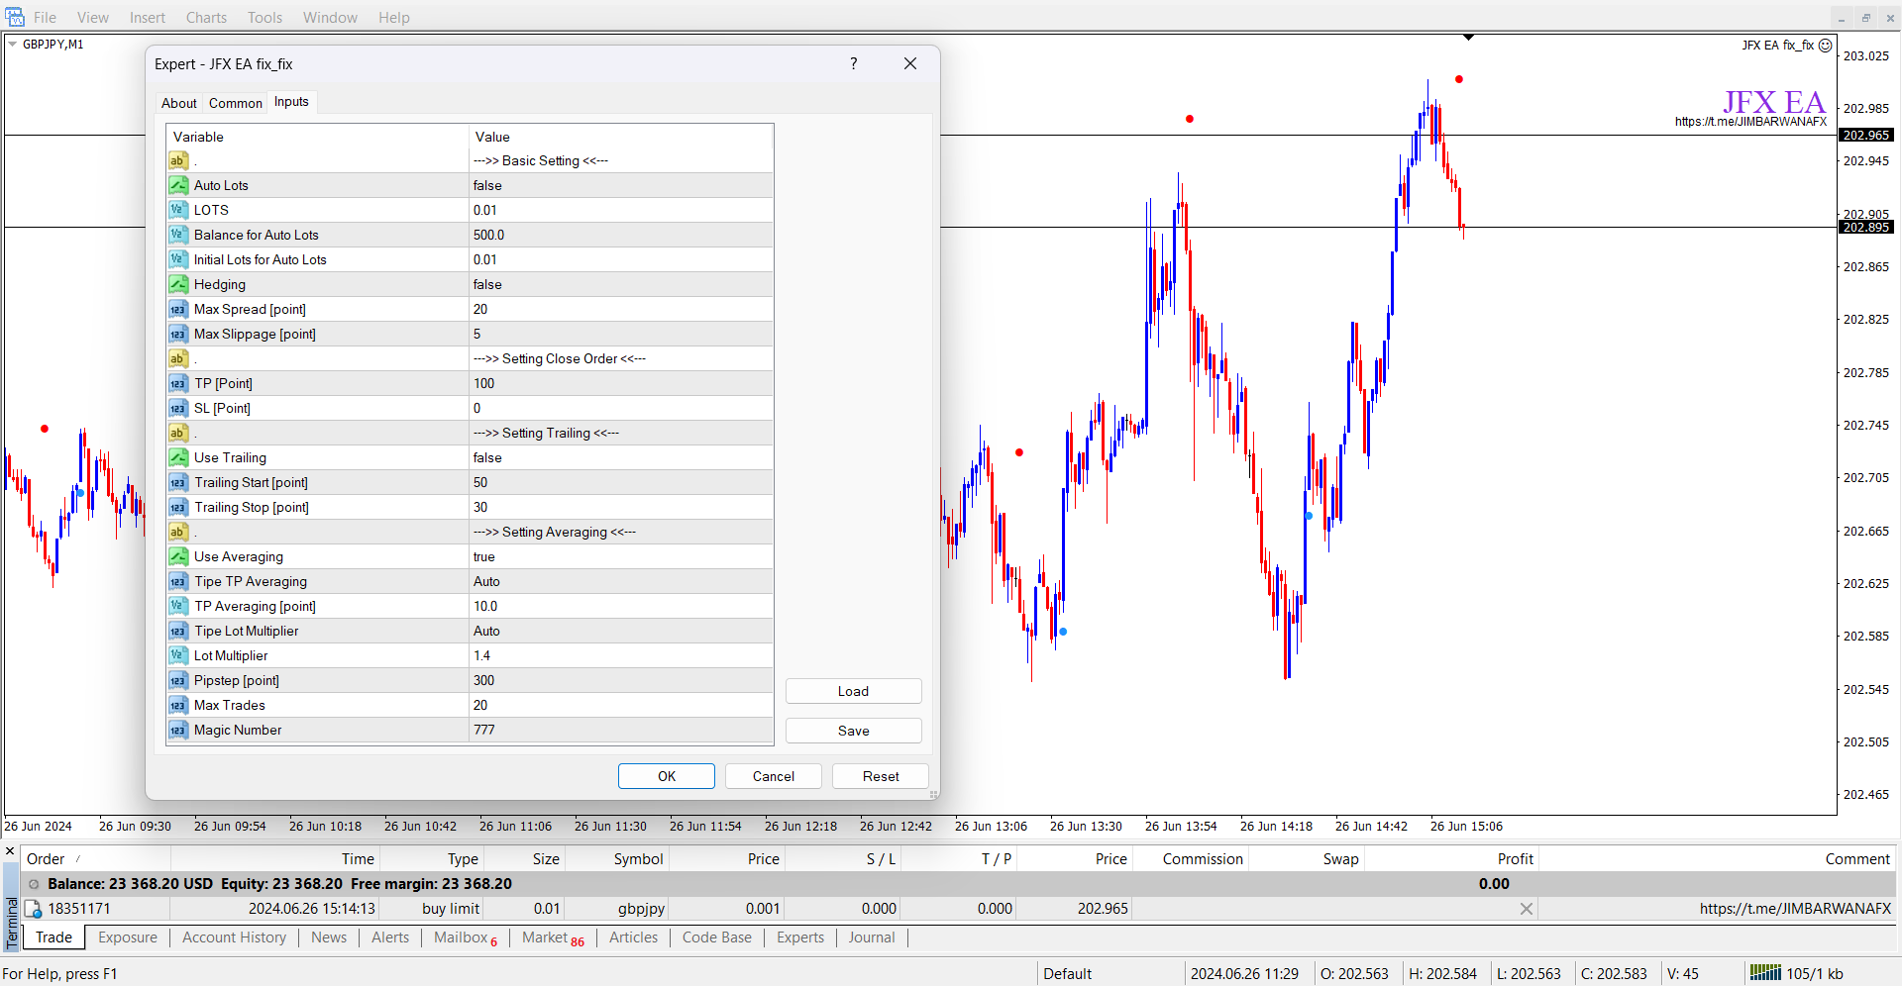Expand the GBPJPY,M1 chart triangle menu
Screen dimensions: 1902x986
13,45
